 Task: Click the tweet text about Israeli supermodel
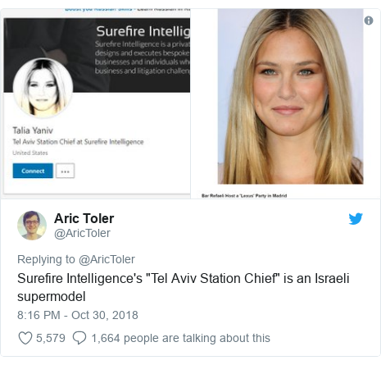tap(184, 287)
